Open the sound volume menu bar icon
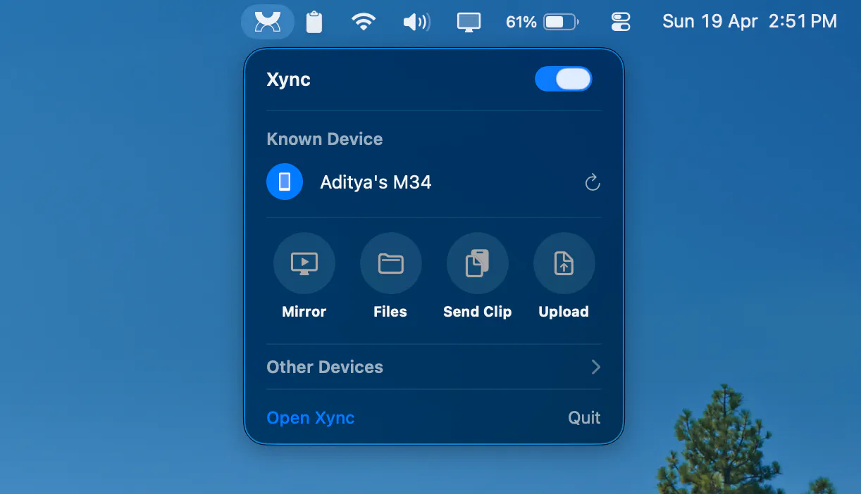861x494 pixels. click(416, 22)
